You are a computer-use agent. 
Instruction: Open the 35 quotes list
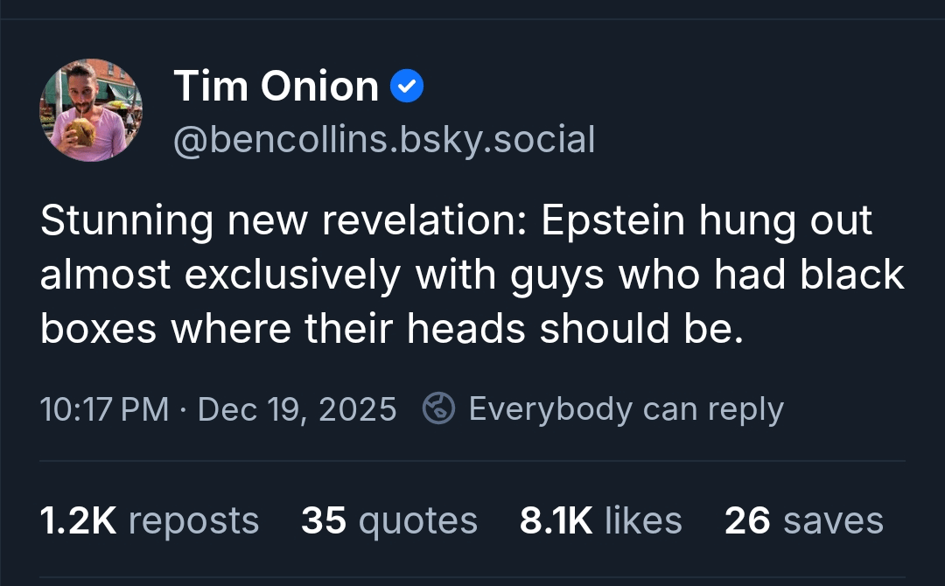389,520
